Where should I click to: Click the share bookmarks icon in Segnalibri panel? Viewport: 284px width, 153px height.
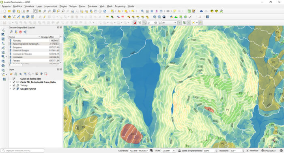25,32
